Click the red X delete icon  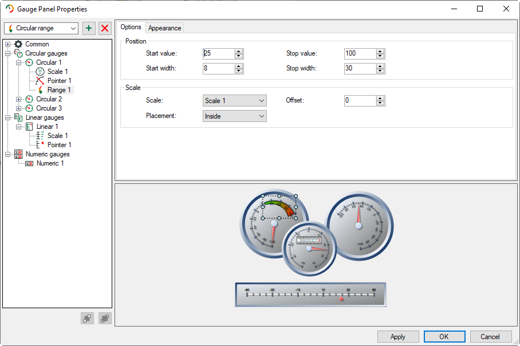105,28
